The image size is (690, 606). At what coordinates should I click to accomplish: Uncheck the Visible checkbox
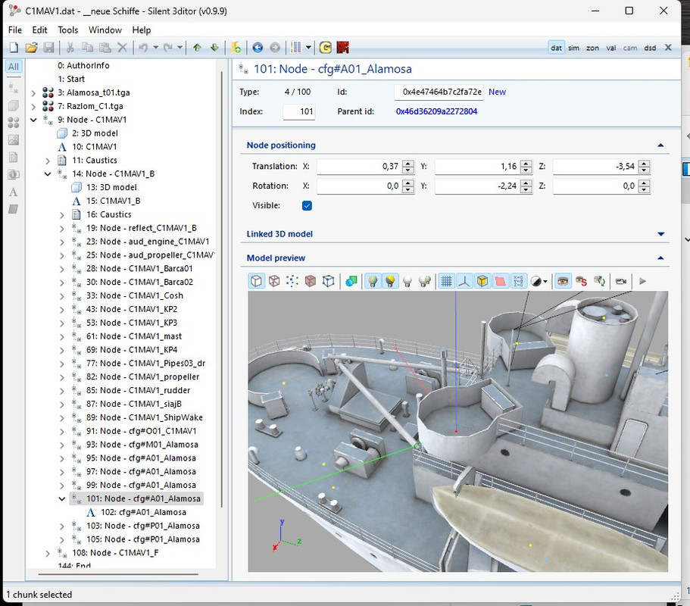click(307, 205)
